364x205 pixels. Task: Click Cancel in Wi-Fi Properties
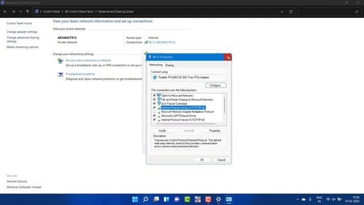pos(221,160)
